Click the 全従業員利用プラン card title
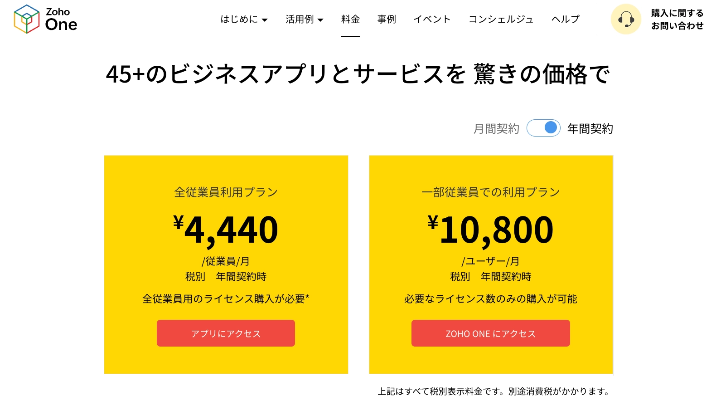716x401 pixels. coord(226,192)
